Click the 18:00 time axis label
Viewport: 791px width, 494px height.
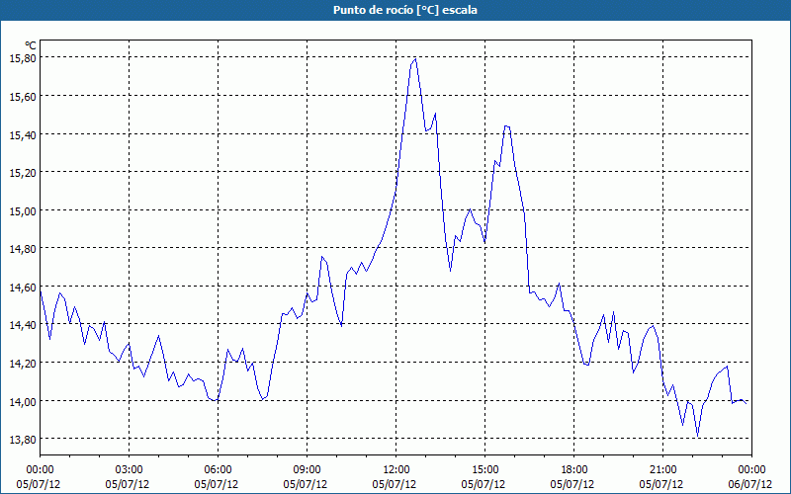point(573,470)
